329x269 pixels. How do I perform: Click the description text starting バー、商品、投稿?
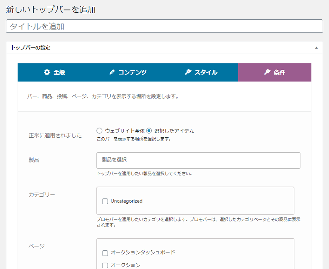tap(103, 97)
